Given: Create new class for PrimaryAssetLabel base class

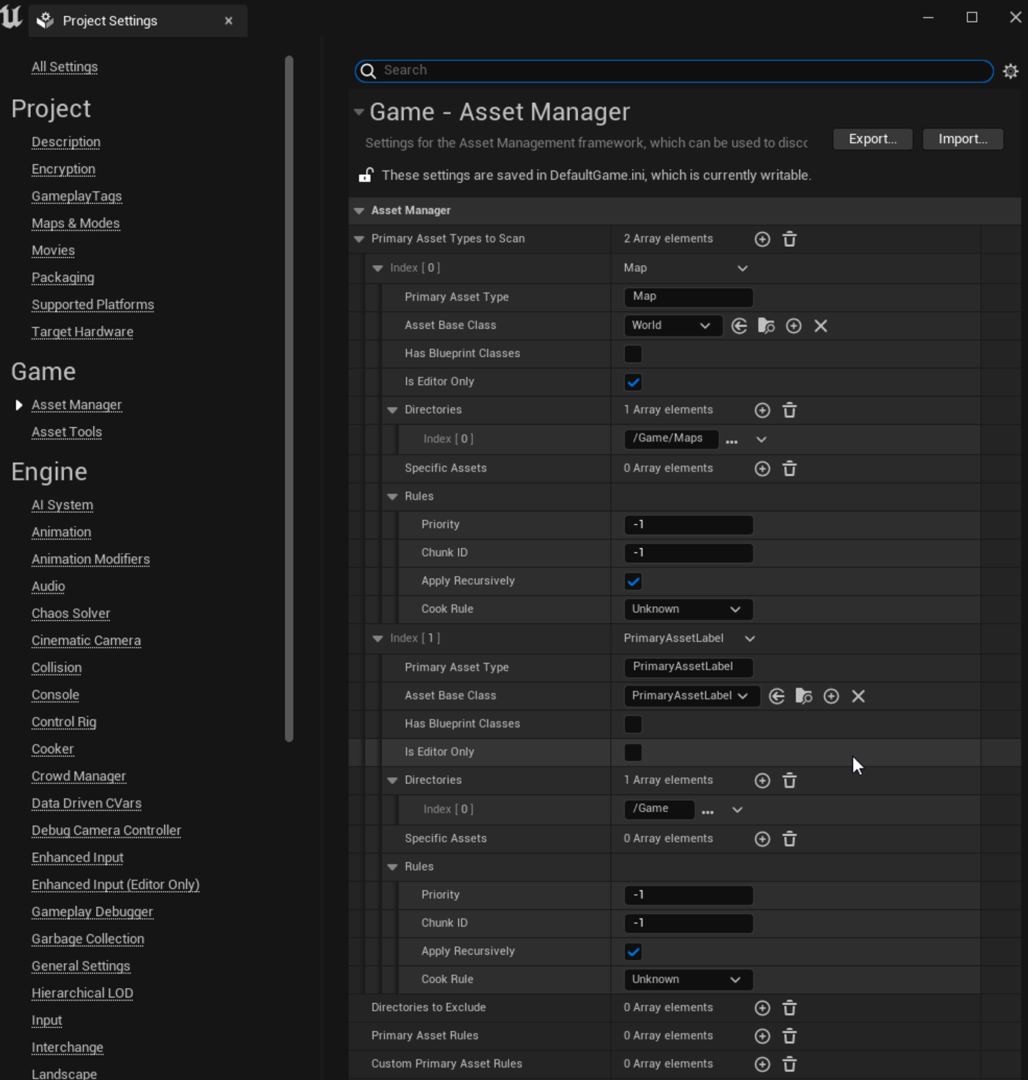Looking at the screenshot, I should click(x=831, y=696).
